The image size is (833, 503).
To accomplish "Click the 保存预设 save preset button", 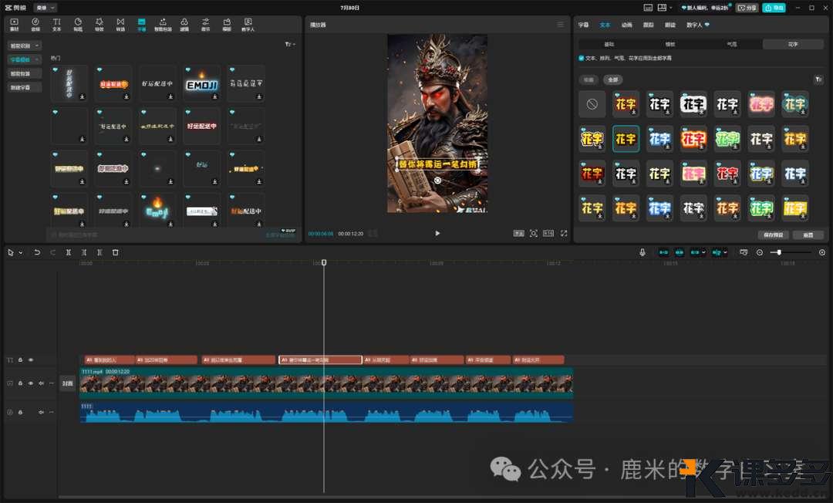I will [773, 235].
